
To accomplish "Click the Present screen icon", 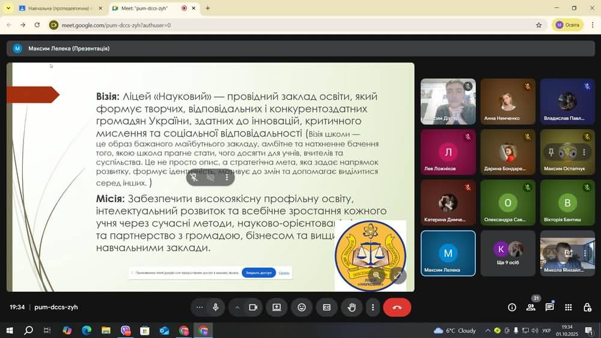I will point(276,307).
